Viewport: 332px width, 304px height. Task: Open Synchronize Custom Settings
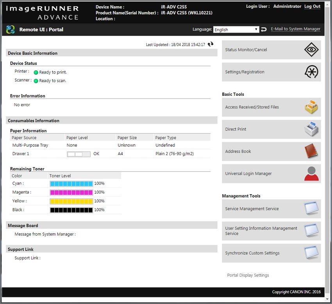click(x=271, y=253)
